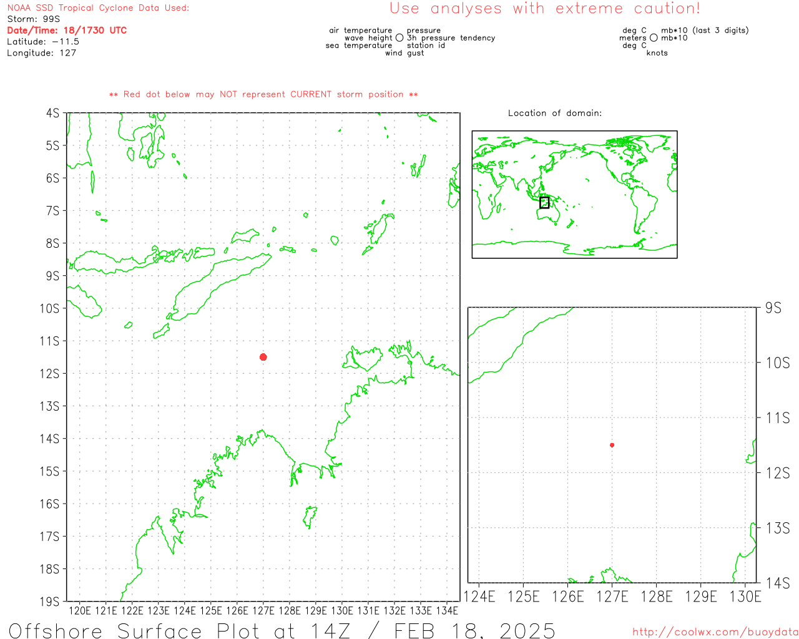799x639 pixels.
Task: Click the 'Latitude: -11.5' text
Action: (43, 42)
